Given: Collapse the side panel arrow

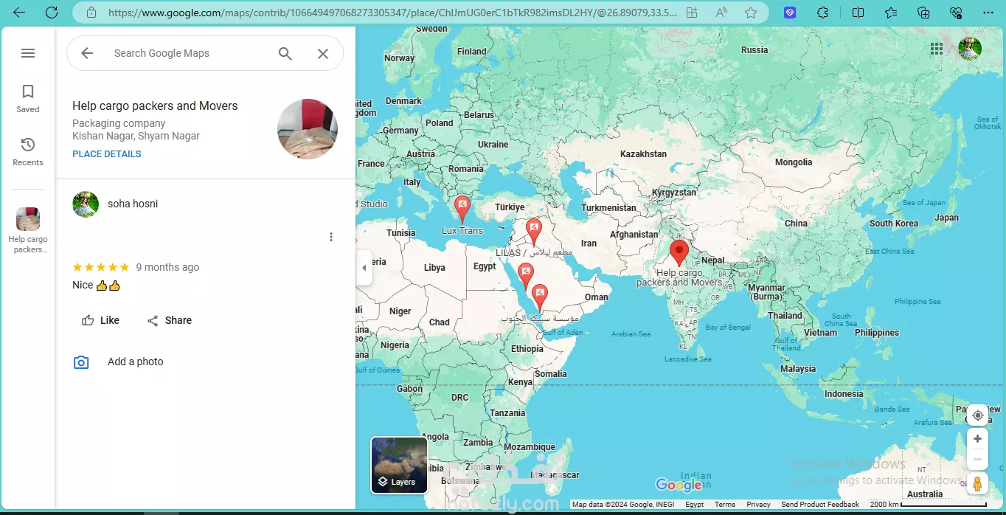Looking at the screenshot, I should [364, 268].
